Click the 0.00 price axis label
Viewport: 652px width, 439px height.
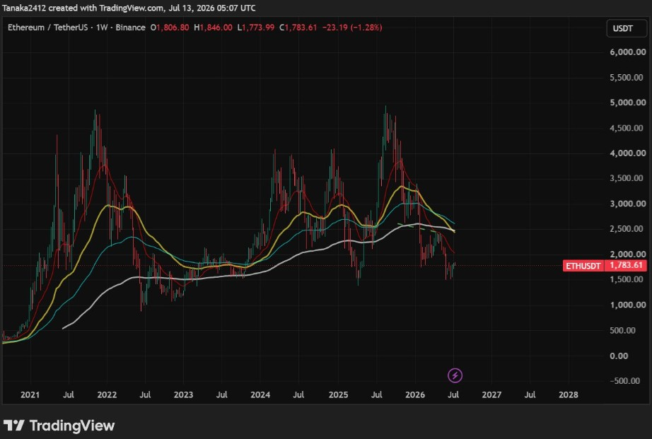[x=619, y=356]
